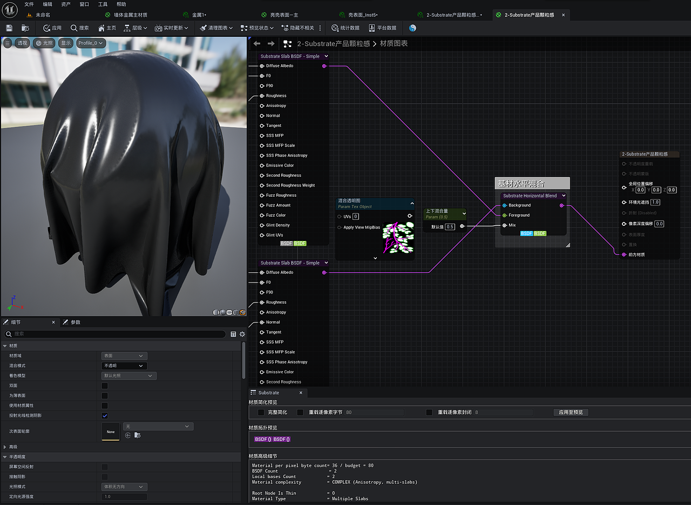Toggle the 双面 (Two Sided) checkbox
This screenshot has height=505, width=691.
tap(105, 386)
